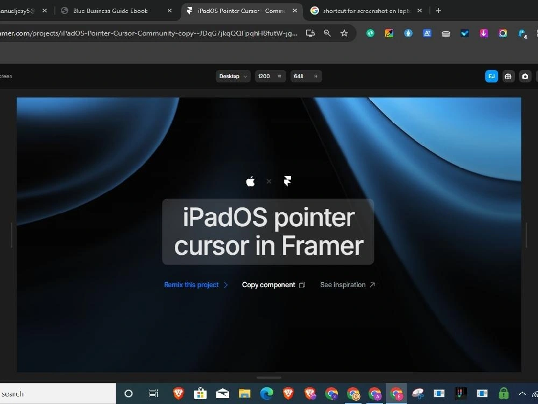Click the 648 height field

pyautogui.click(x=306, y=76)
